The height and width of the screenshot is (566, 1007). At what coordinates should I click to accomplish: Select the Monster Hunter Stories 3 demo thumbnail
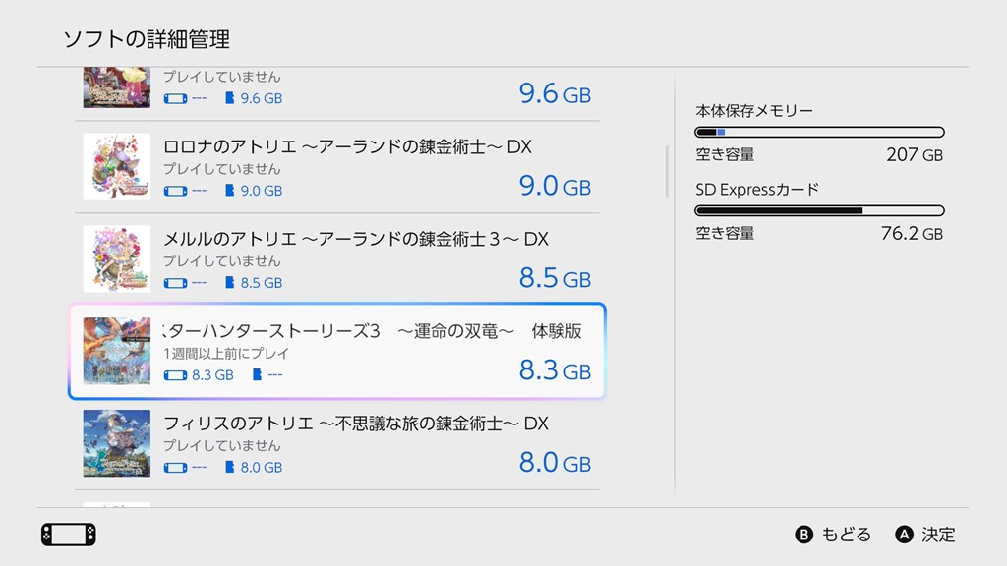point(117,351)
